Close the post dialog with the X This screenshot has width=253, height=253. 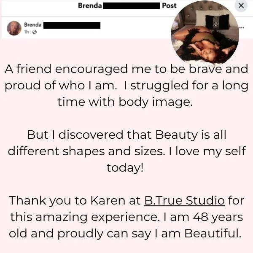coord(241,5)
